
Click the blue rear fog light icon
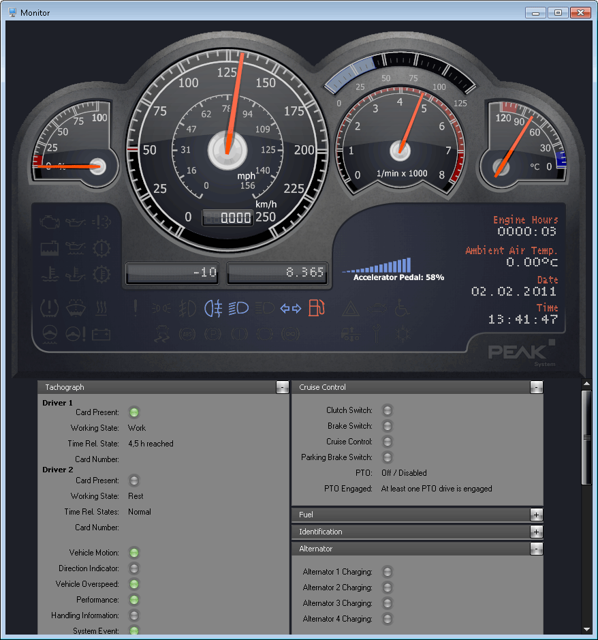(213, 309)
